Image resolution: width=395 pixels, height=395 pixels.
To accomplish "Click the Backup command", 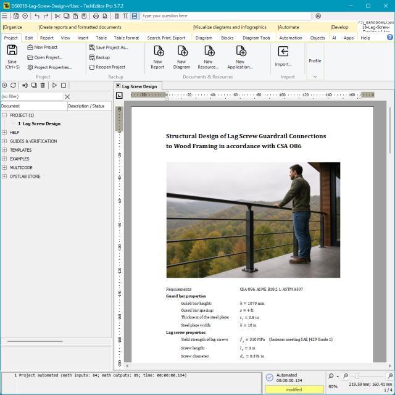I will pyautogui.click(x=99, y=57).
